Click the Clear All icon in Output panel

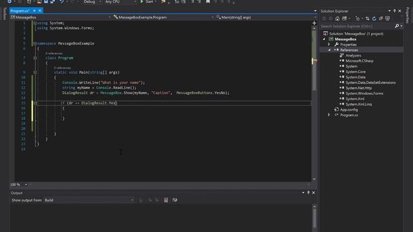(x=166, y=200)
